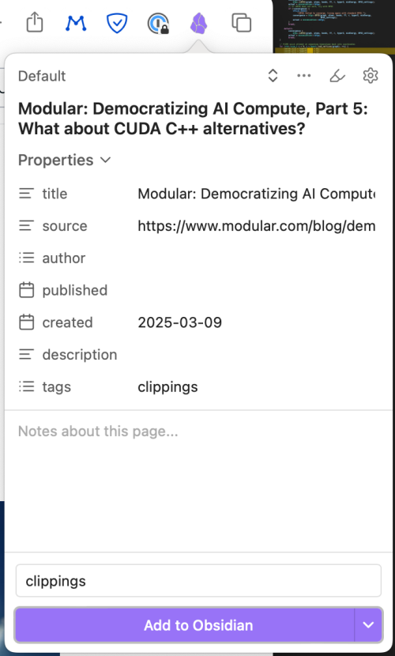
Task: Switch template with the up-down chevrons
Action: 273,76
